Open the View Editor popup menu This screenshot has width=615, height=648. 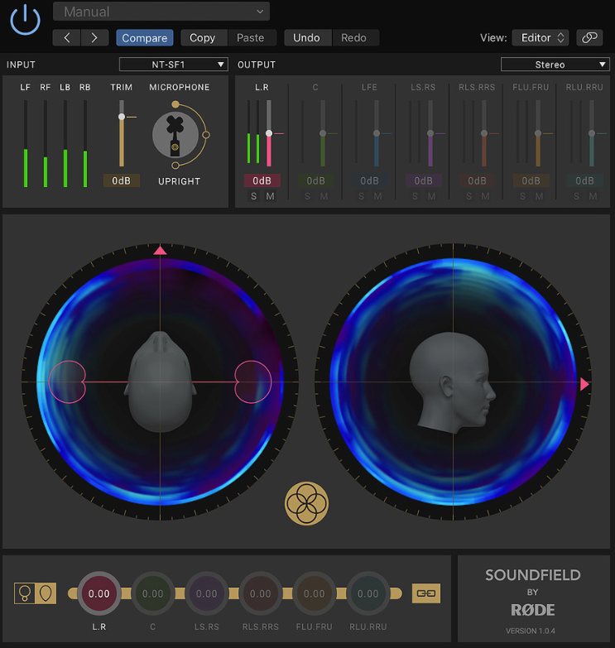[541, 38]
